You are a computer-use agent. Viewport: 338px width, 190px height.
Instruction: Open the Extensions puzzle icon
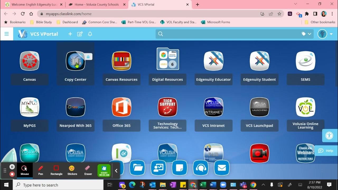(307, 14)
